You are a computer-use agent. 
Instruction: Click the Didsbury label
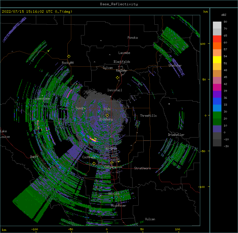(106, 119)
